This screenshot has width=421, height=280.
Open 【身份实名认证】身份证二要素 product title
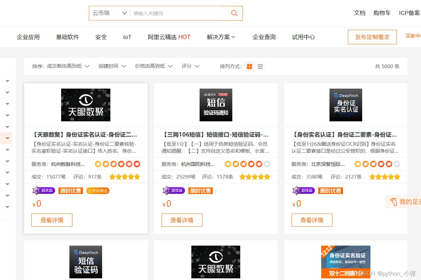345,135
